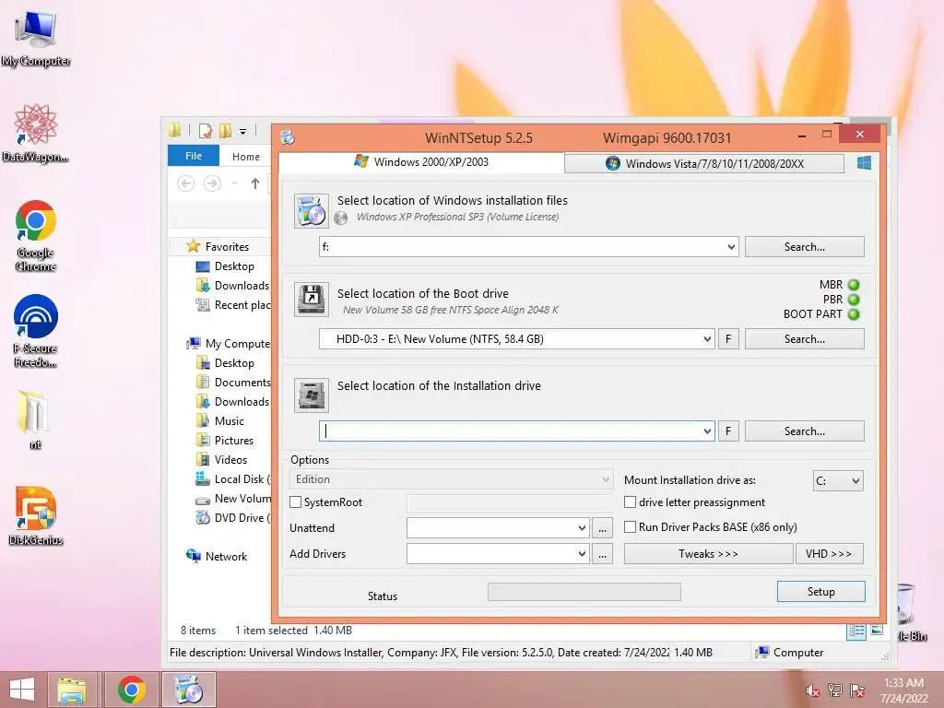
Task: Browse Add Drivers with ... button
Action: click(602, 554)
